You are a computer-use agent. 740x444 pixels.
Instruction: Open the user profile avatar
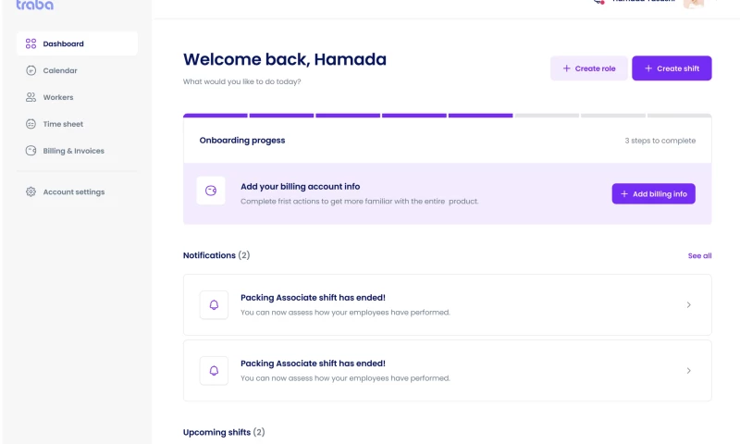(x=693, y=3)
